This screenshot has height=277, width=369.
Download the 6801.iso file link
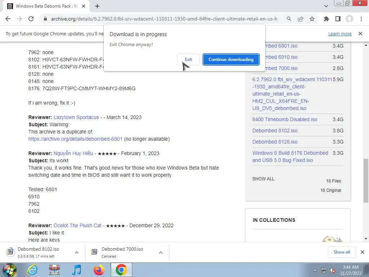(x=281, y=46)
